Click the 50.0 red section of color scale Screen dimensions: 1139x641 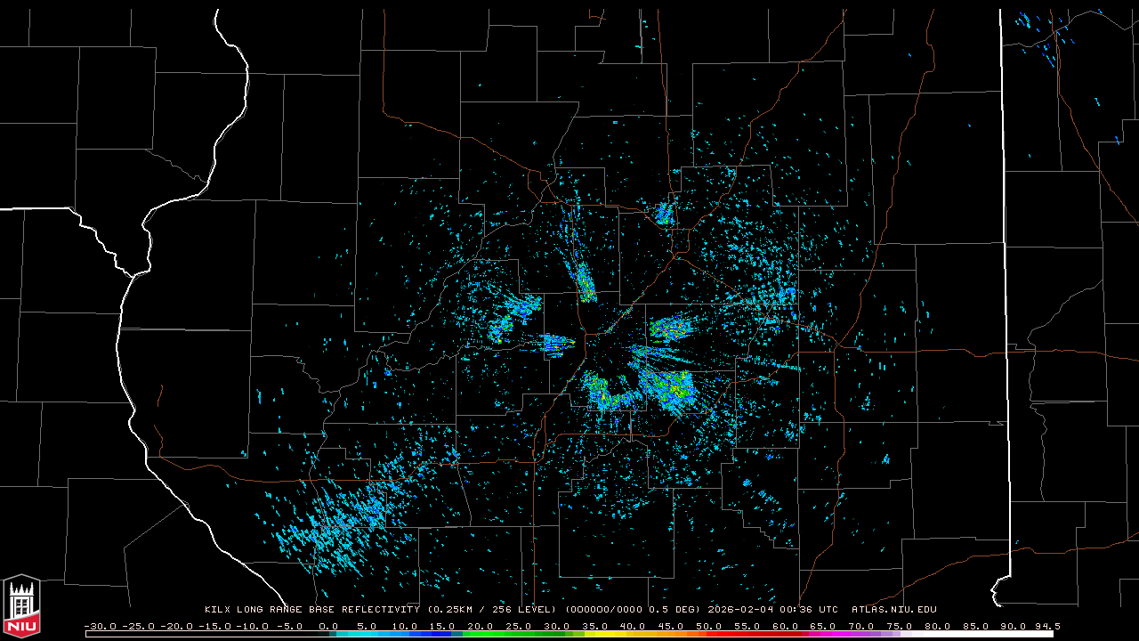coord(710,634)
